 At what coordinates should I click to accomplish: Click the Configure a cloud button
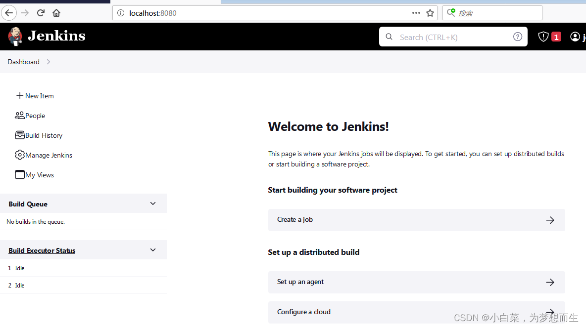click(416, 312)
